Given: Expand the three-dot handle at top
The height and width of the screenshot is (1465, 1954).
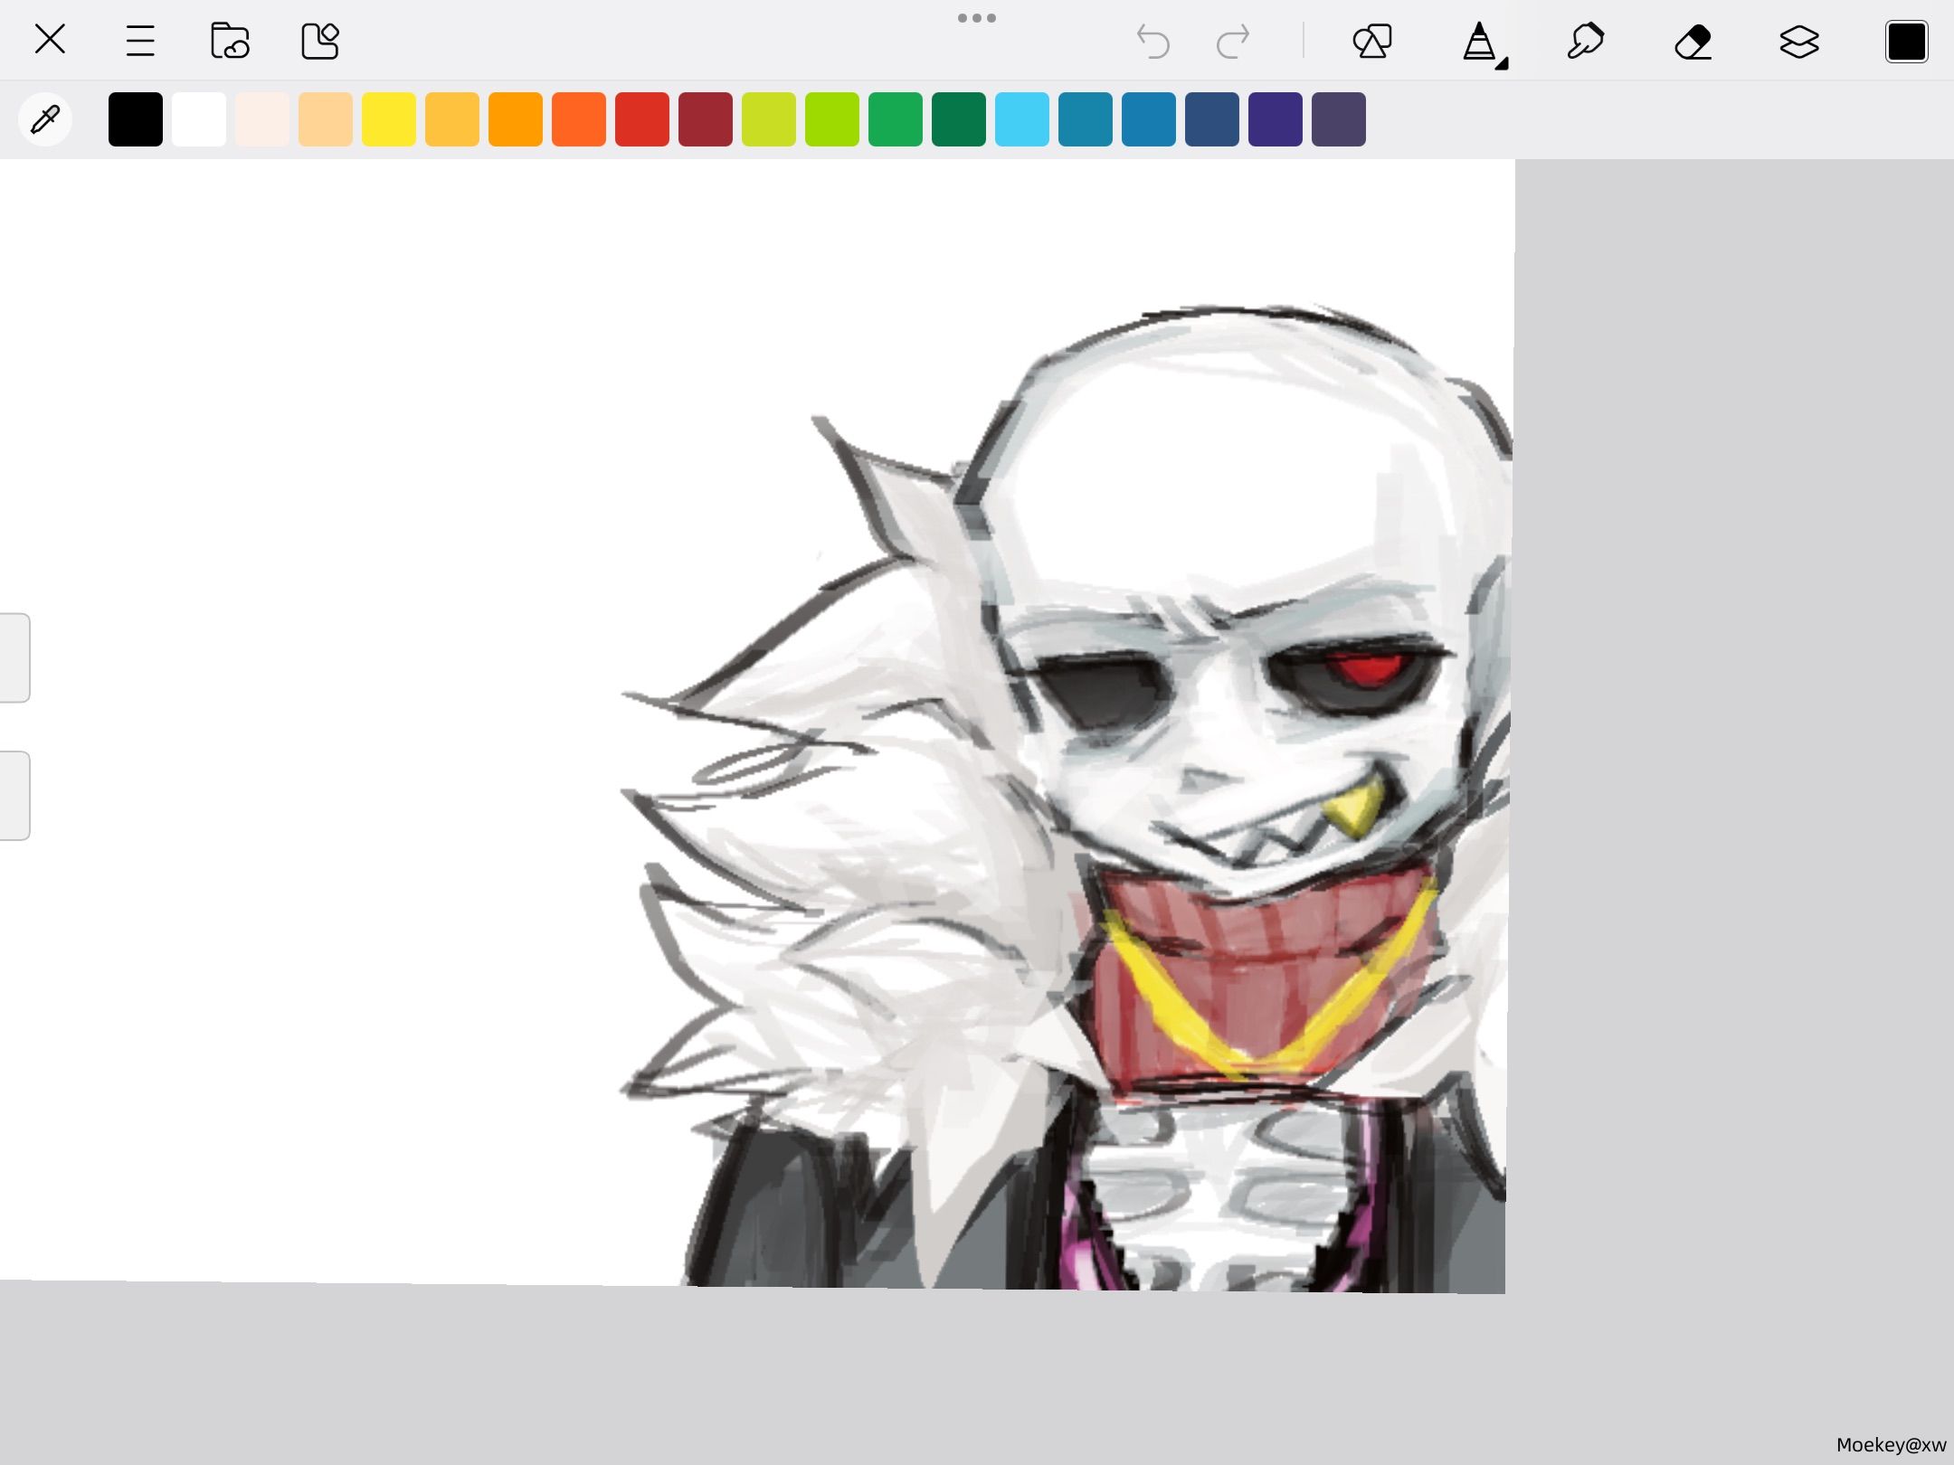Looking at the screenshot, I should pos(977,18).
